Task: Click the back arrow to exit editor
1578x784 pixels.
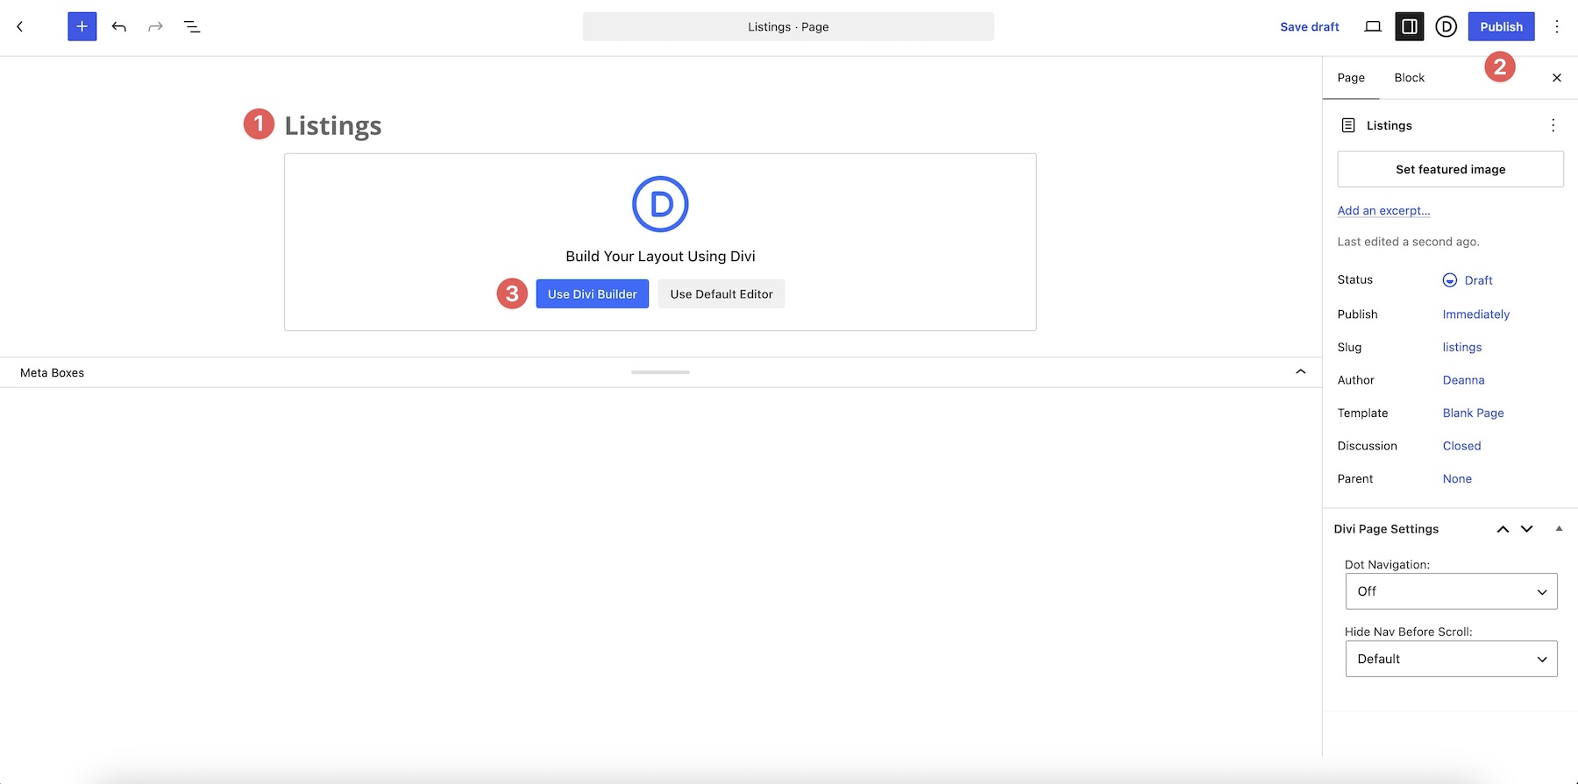Action: tap(20, 26)
